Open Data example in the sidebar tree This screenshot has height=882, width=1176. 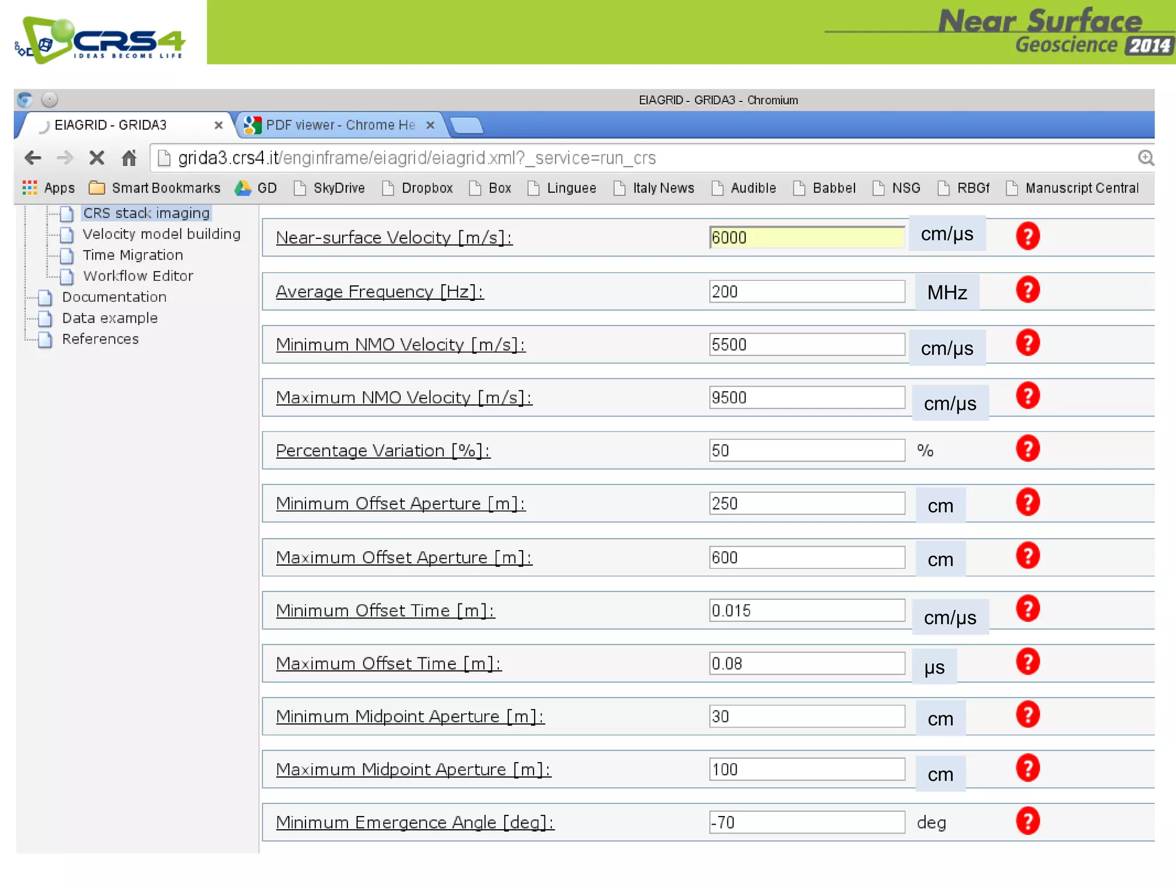[x=110, y=318]
